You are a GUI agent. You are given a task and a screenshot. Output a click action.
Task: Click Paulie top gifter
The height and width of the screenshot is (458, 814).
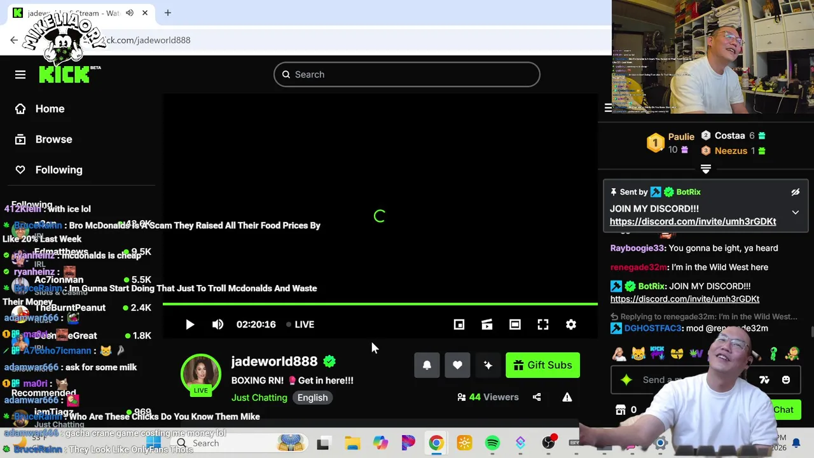click(x=681, y=137)
